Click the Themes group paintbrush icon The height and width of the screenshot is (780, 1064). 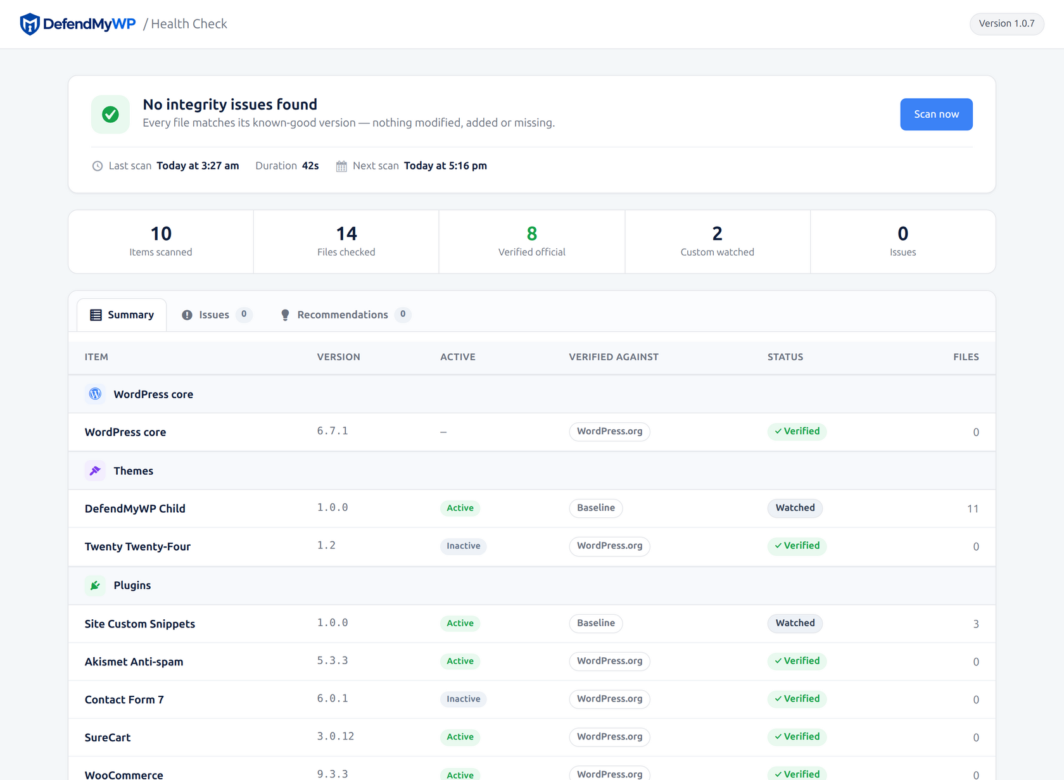click(95, 470)
